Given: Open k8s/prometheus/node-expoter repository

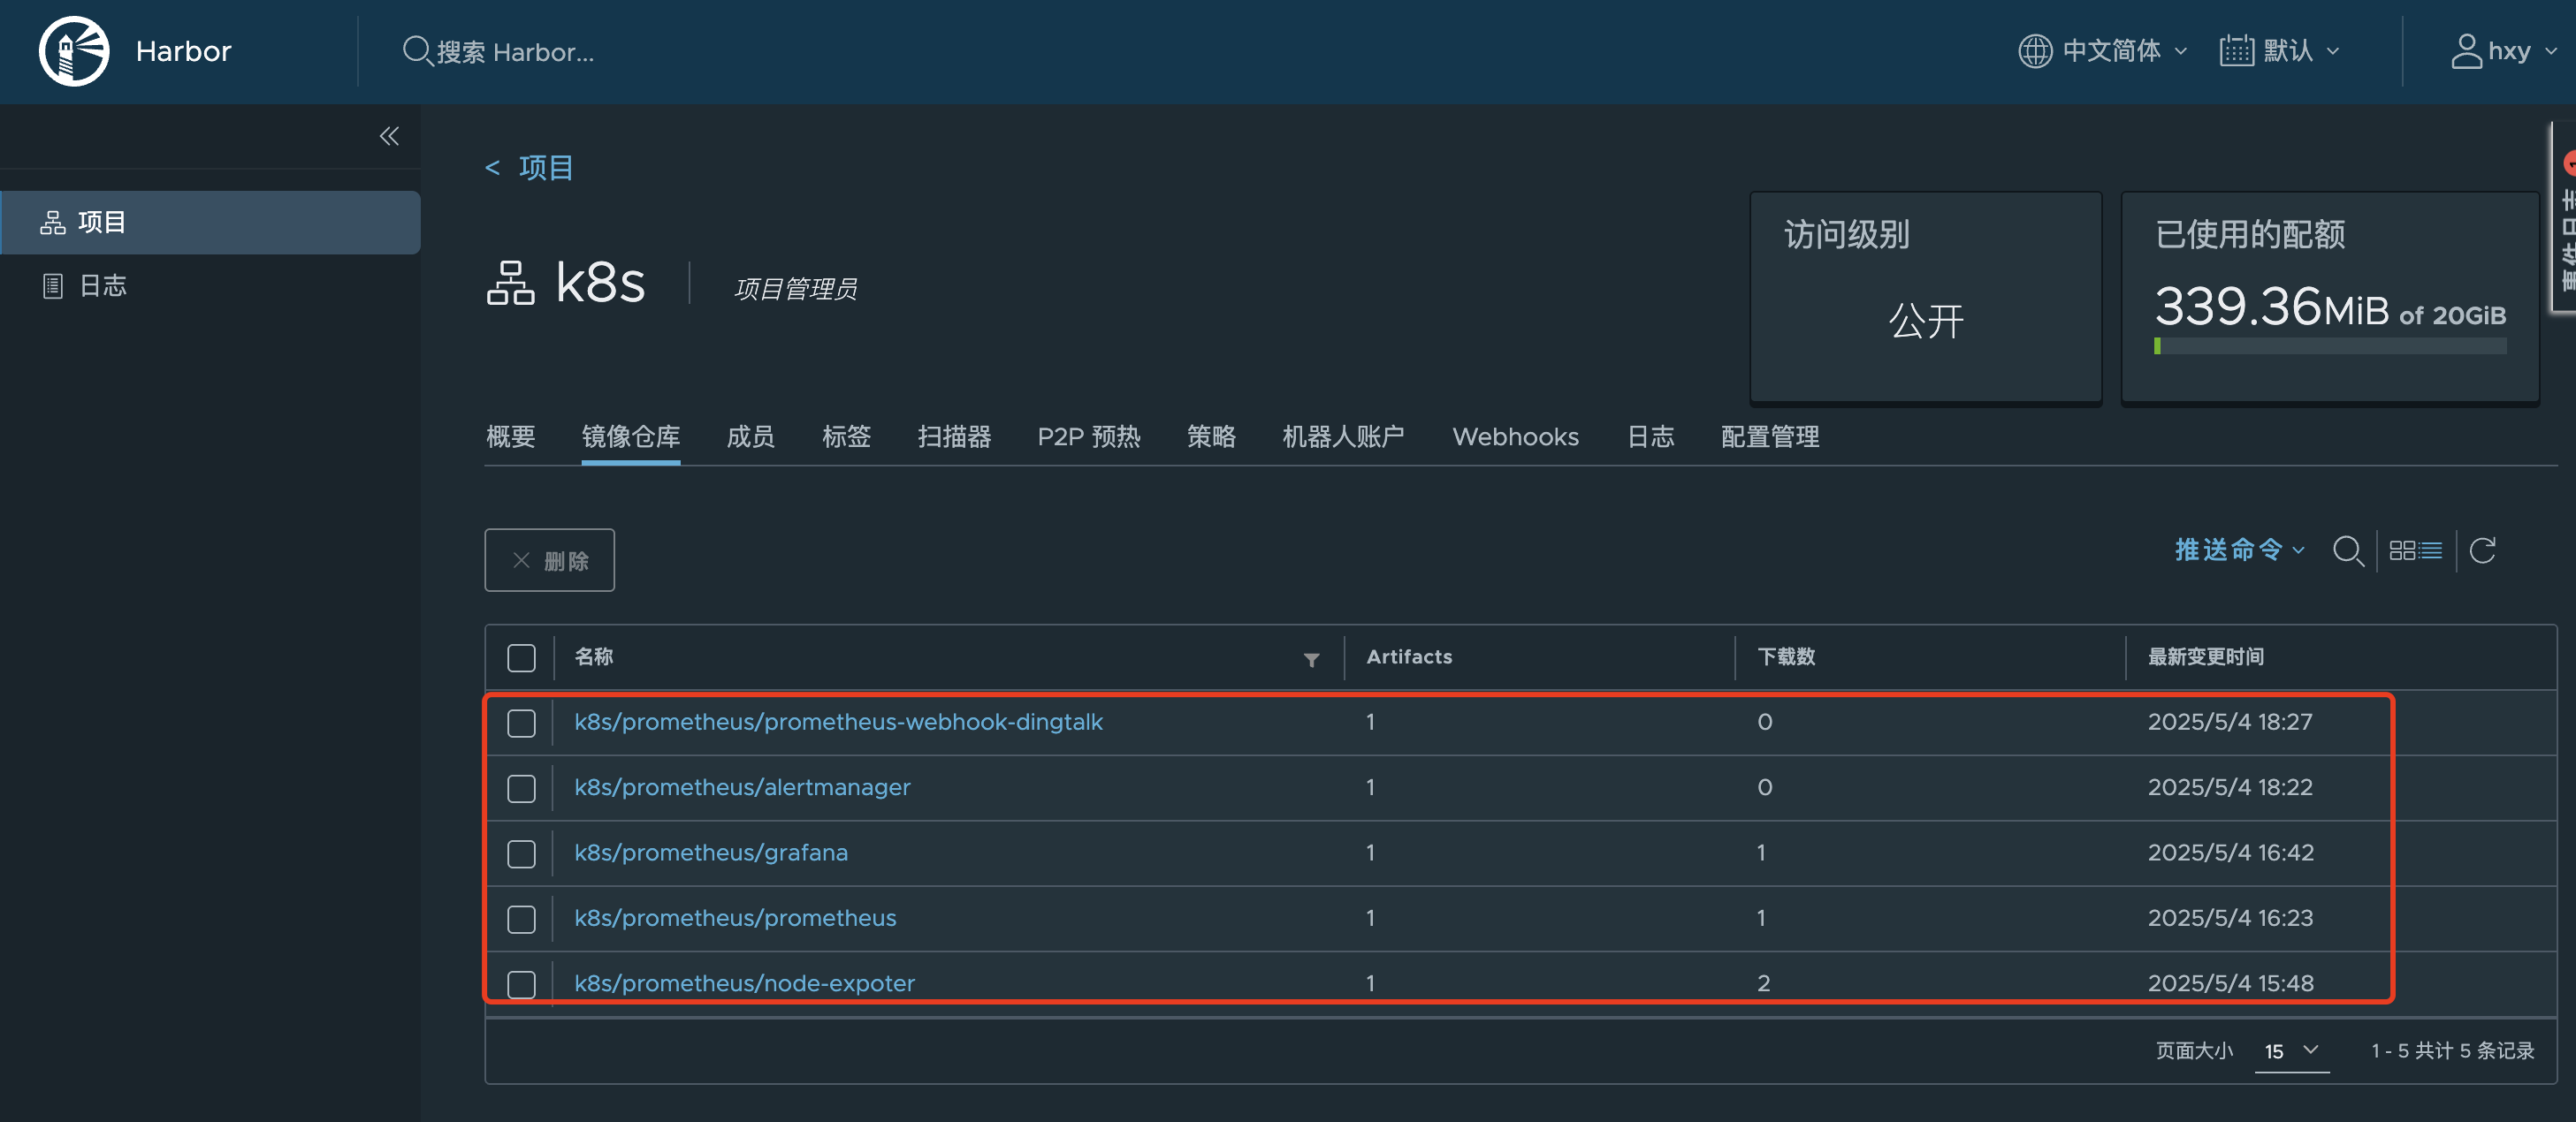Looking at the screenshot, I should pyautogui.click(x=744, y=982).
